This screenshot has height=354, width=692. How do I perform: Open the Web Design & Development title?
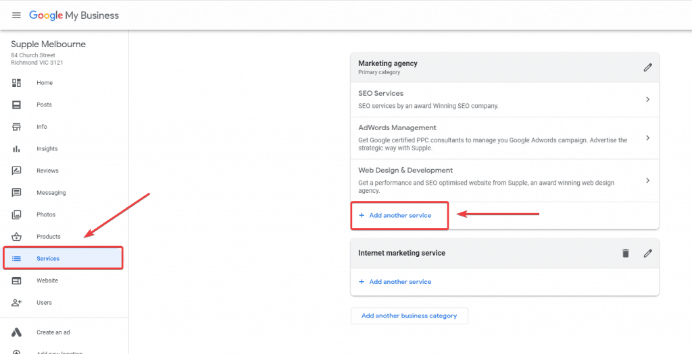[x=405, y=171]
